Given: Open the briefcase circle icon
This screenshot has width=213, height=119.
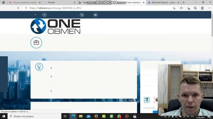Looking at the screenshot, I should coord(36,43).
